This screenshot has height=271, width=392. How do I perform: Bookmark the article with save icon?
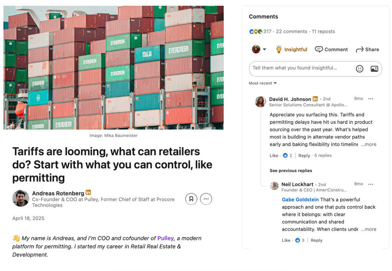[x=191, y=199]
